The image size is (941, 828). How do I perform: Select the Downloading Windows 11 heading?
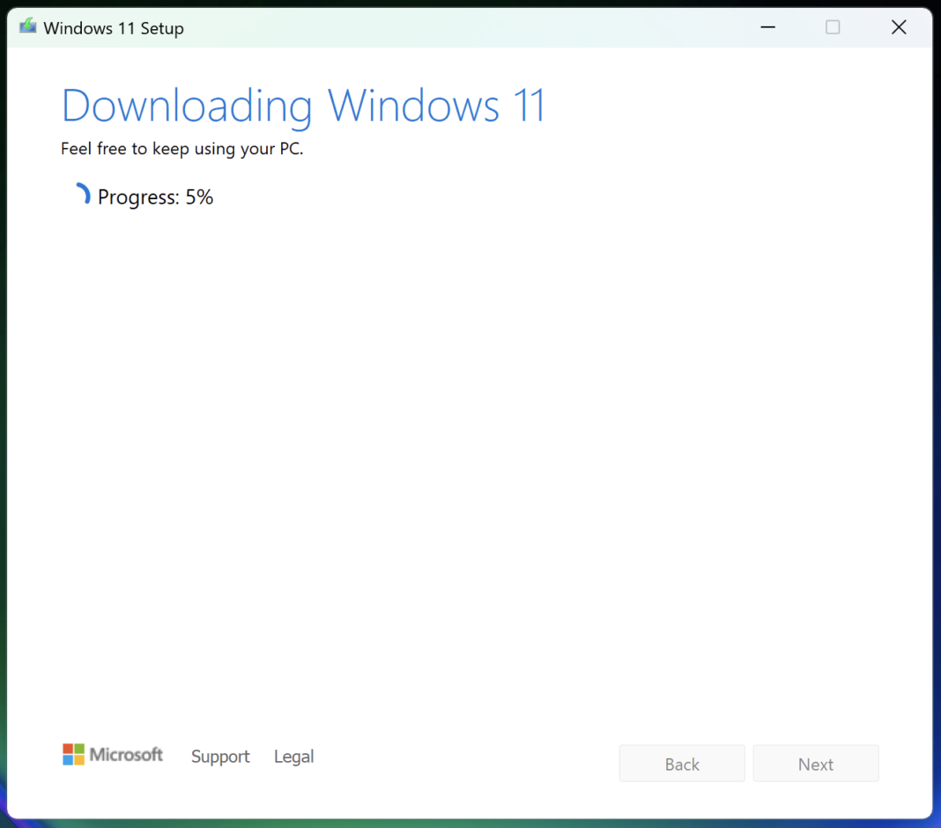302,105
